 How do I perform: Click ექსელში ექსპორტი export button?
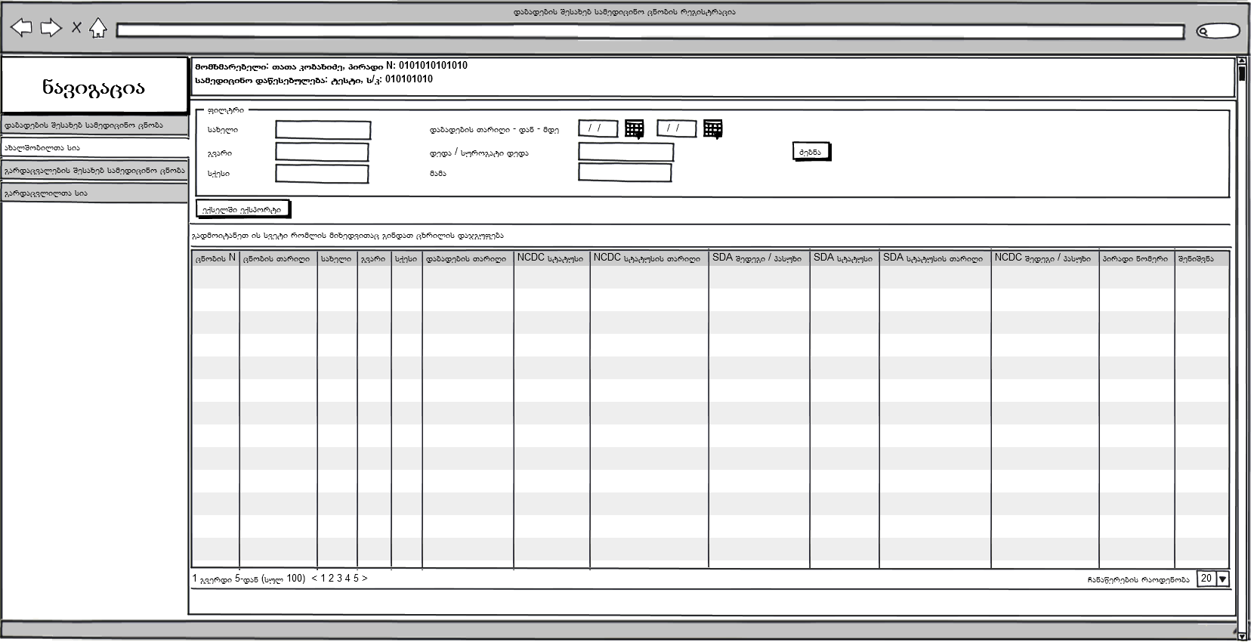[242, 209]
